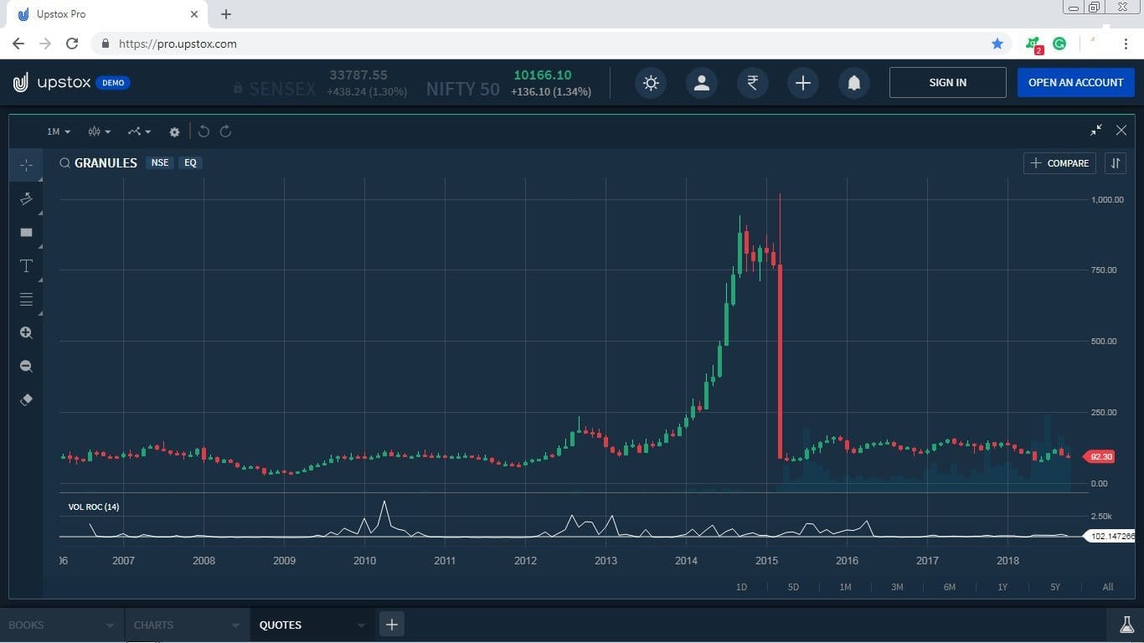Click the 82.30 price tag
The width and height of the screenshot is (1144, 643).
[1098, 456]
